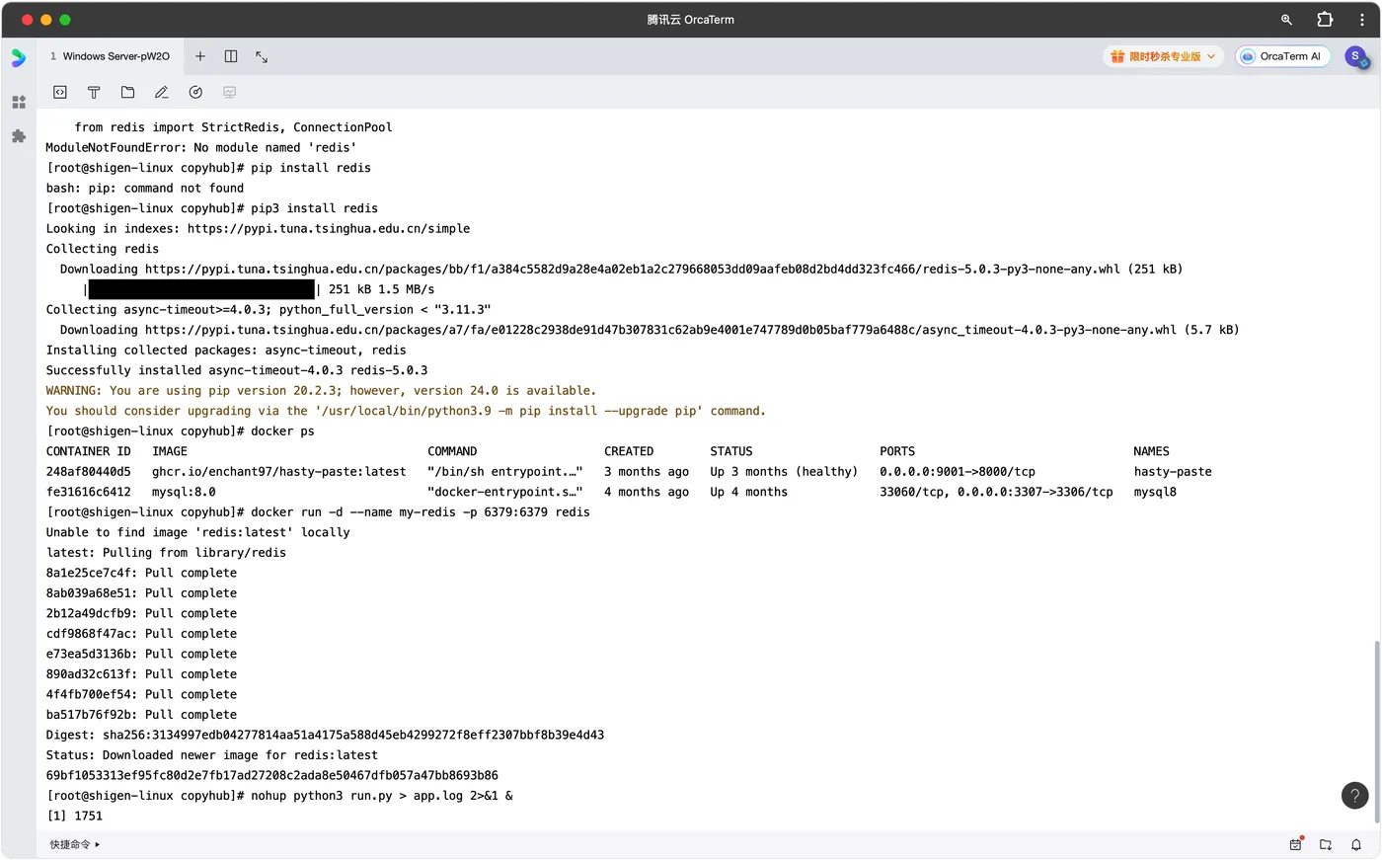Click the NAMES column header
The image size is (1382, 860).
(x=1151, y=451)
